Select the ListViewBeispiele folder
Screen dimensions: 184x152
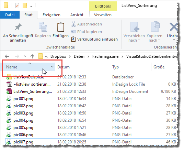(x=28, y=77)
